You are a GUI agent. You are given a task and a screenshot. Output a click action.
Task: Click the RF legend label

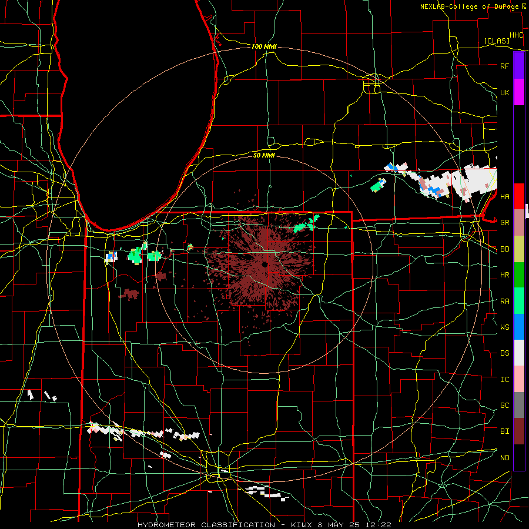(504, 66)
